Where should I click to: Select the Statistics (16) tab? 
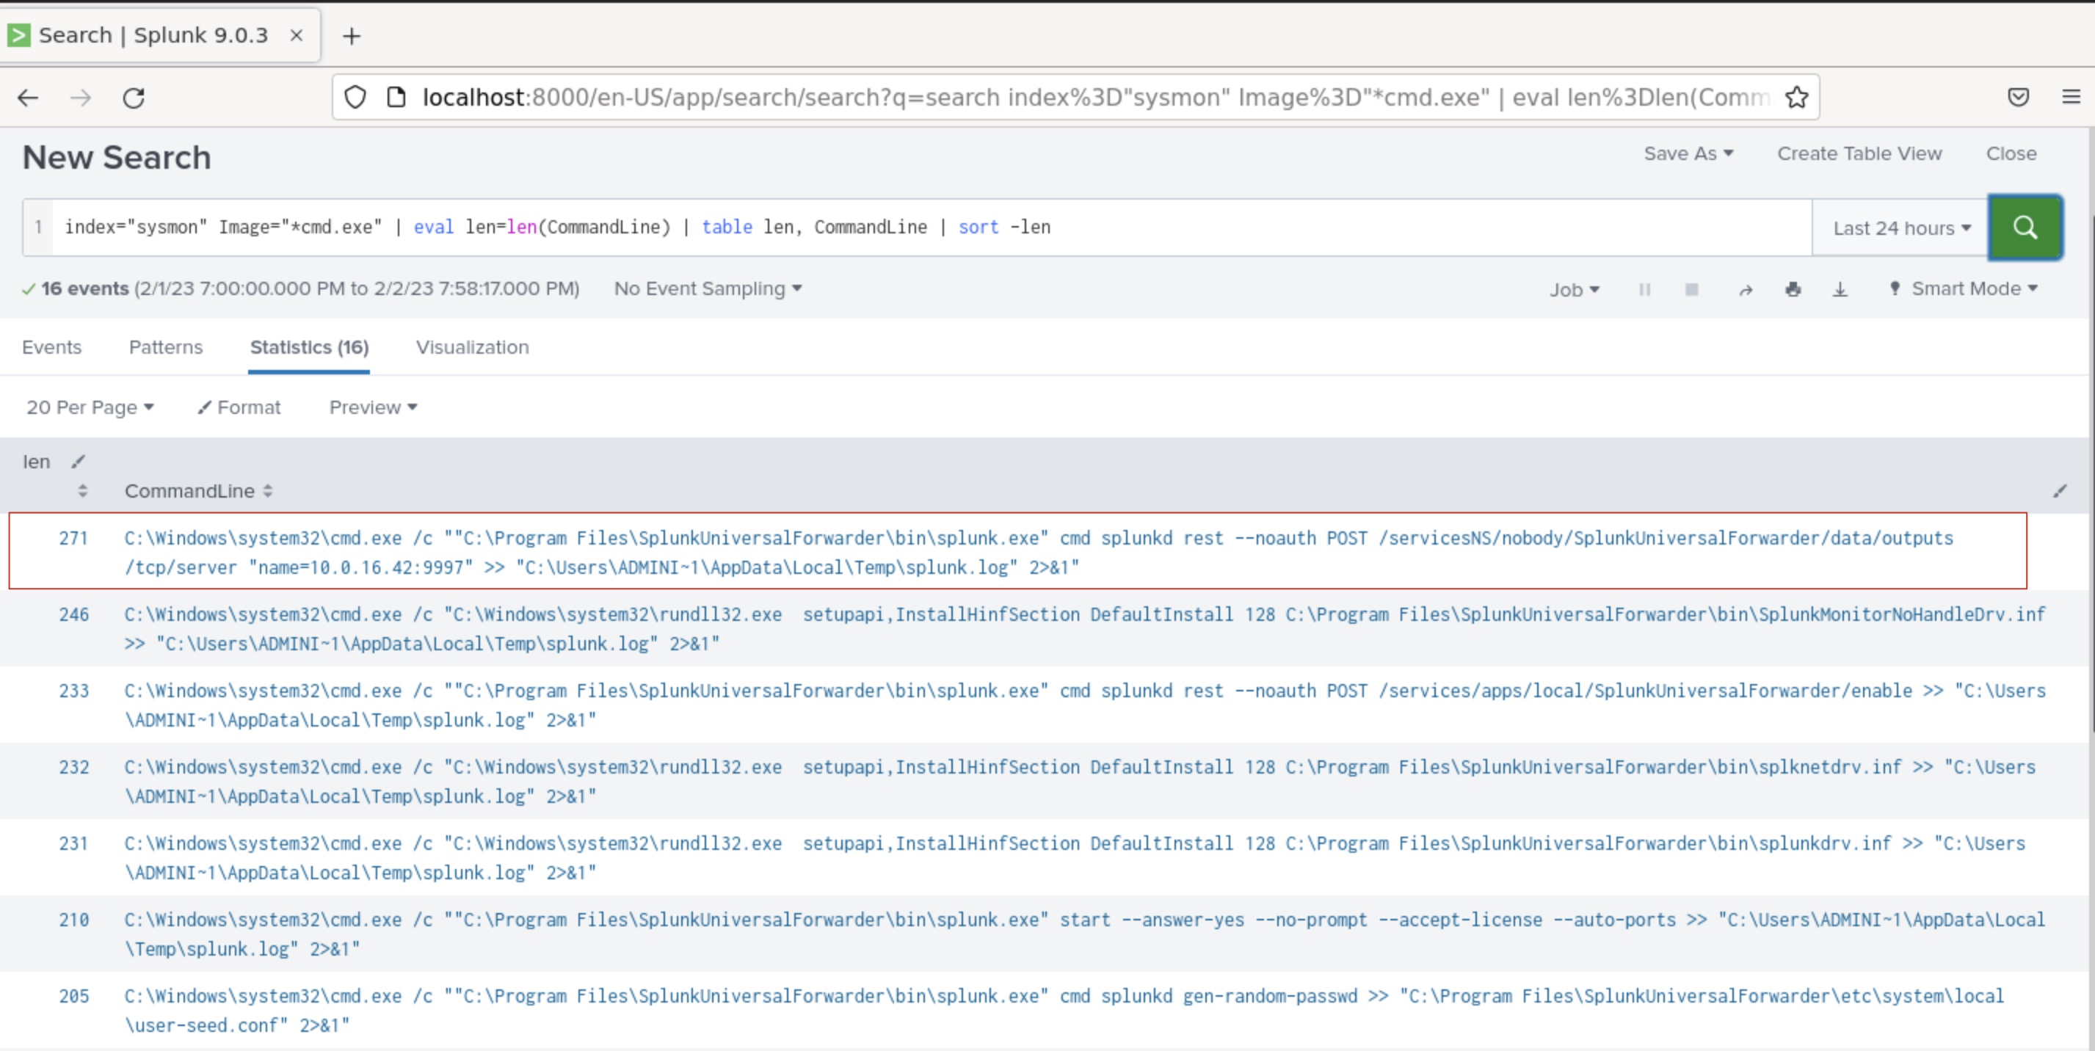[x=309, y=347]
